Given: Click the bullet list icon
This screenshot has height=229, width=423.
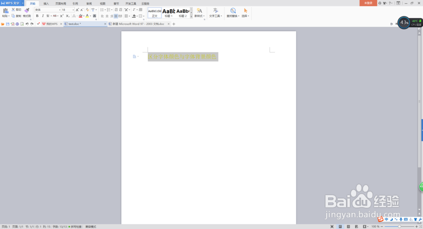Looking at the screenshot, I should [x=102, y=10].
